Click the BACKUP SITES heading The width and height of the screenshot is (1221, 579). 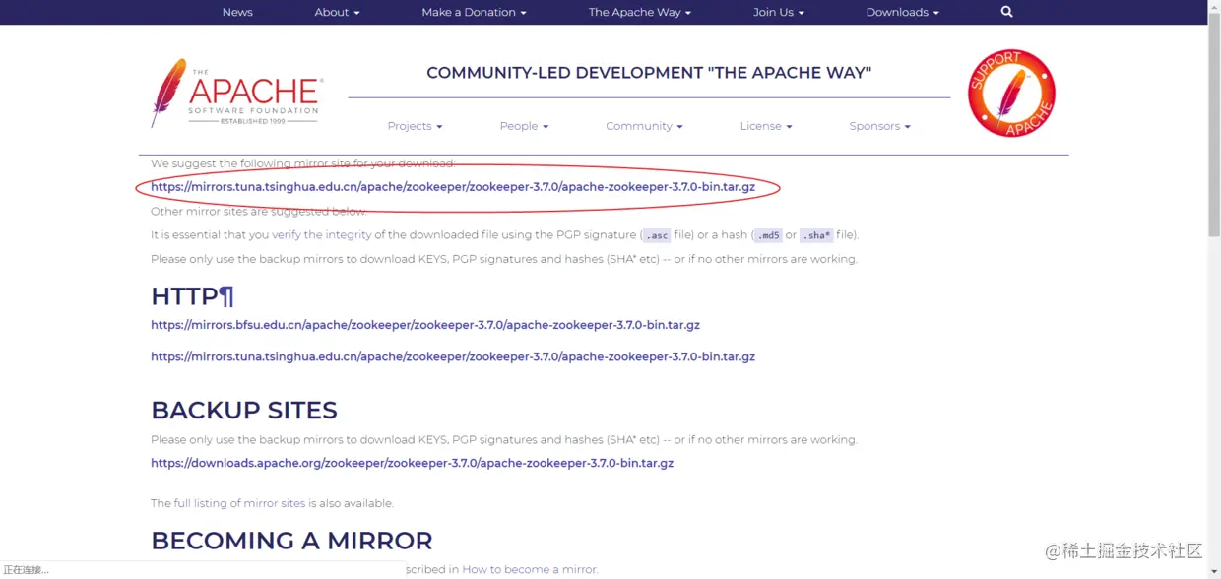coord(244,410)
